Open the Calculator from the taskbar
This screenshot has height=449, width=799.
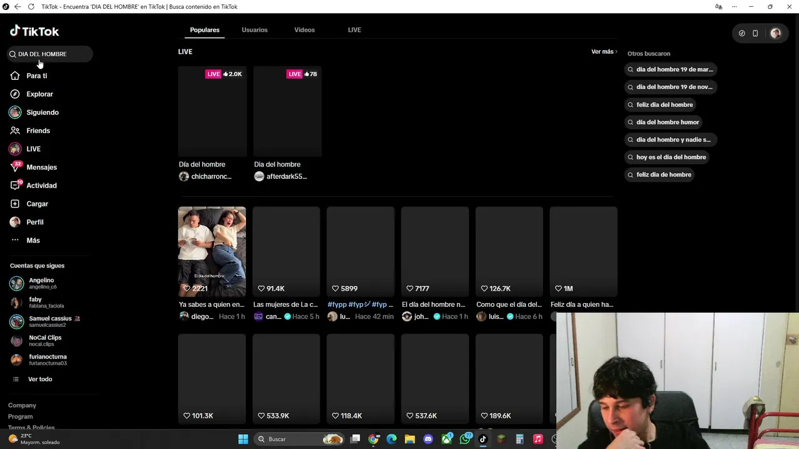(519, 439)
